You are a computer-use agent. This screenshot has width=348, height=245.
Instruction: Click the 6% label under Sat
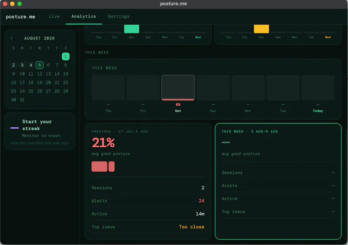tap(178, 105)
